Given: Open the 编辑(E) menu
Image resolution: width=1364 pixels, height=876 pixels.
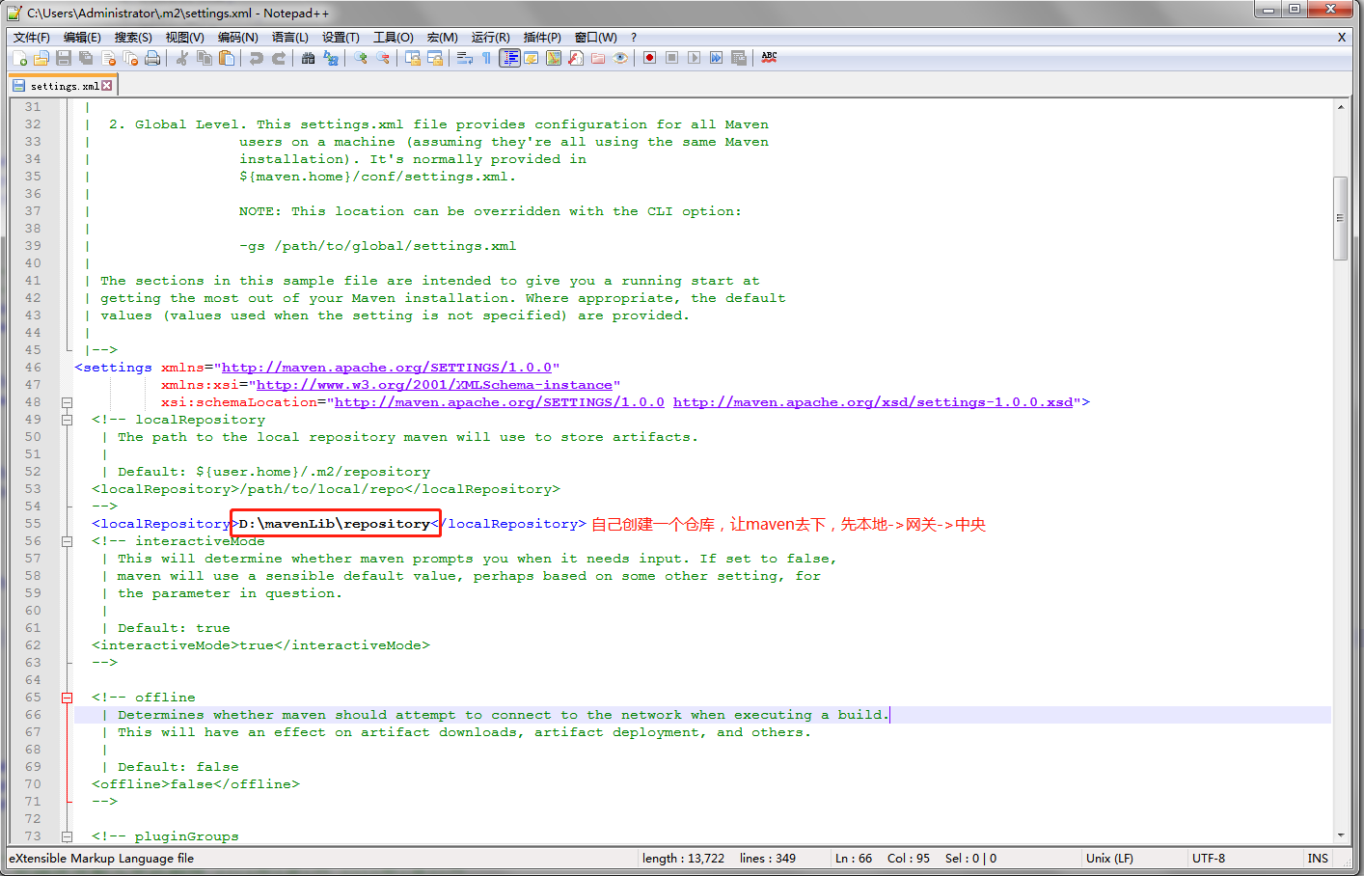Looking at the screenshot, I should point(82,38).
